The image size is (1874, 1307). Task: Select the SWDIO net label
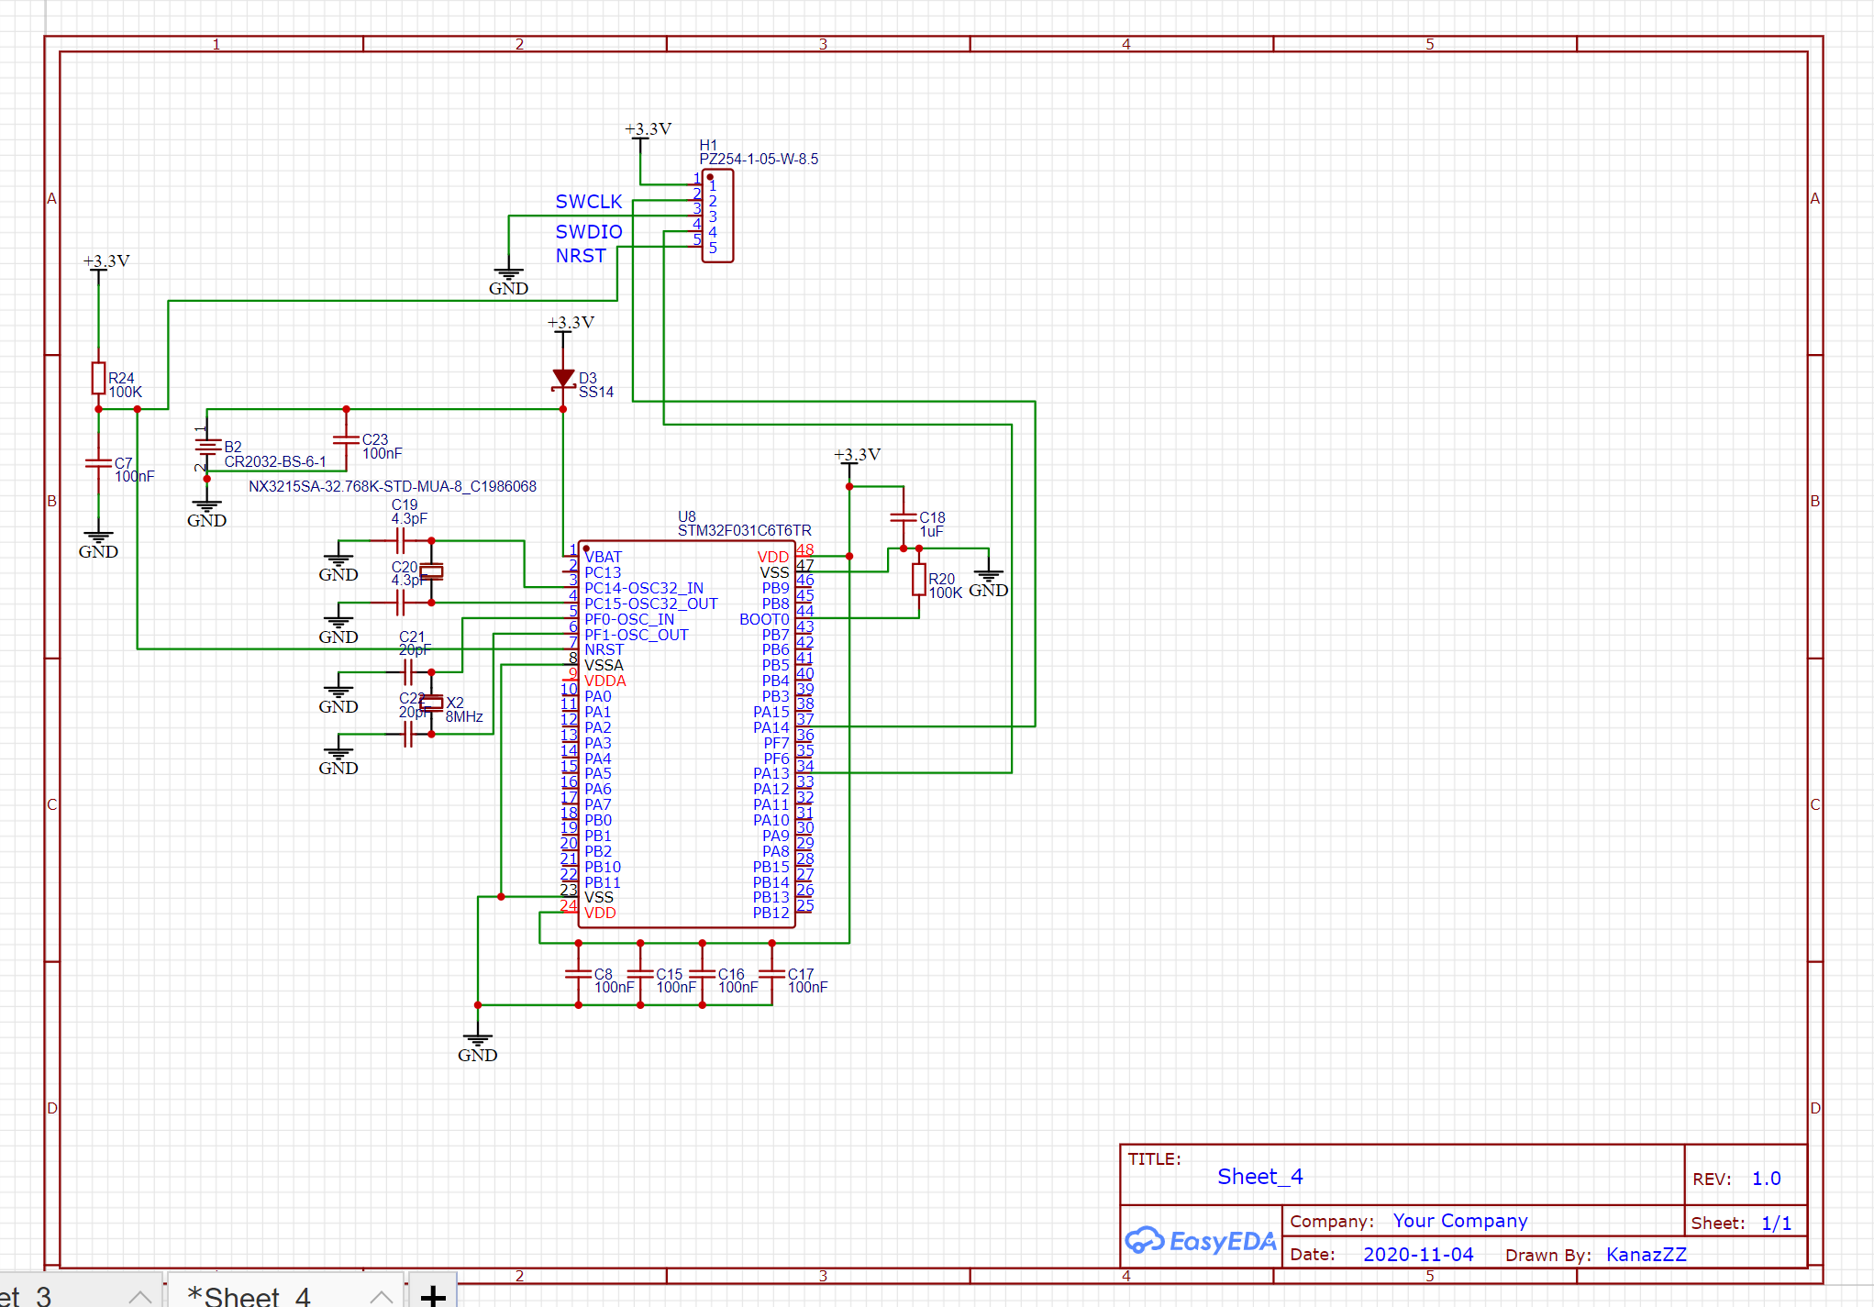click(x=589, y=232)
